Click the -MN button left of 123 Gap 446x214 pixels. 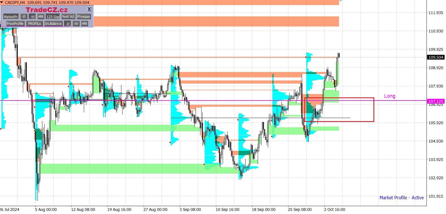(x=41, y=17)
